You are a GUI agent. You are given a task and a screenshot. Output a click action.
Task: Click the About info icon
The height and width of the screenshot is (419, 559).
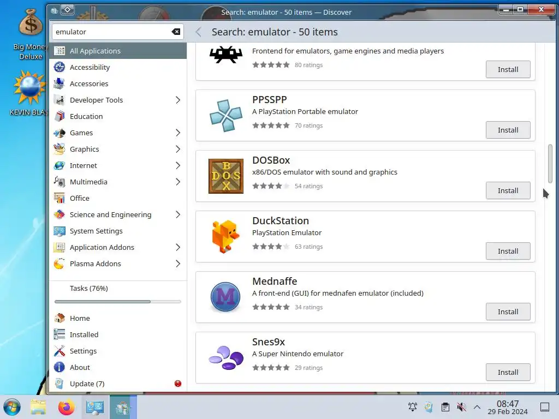point(59,367)
